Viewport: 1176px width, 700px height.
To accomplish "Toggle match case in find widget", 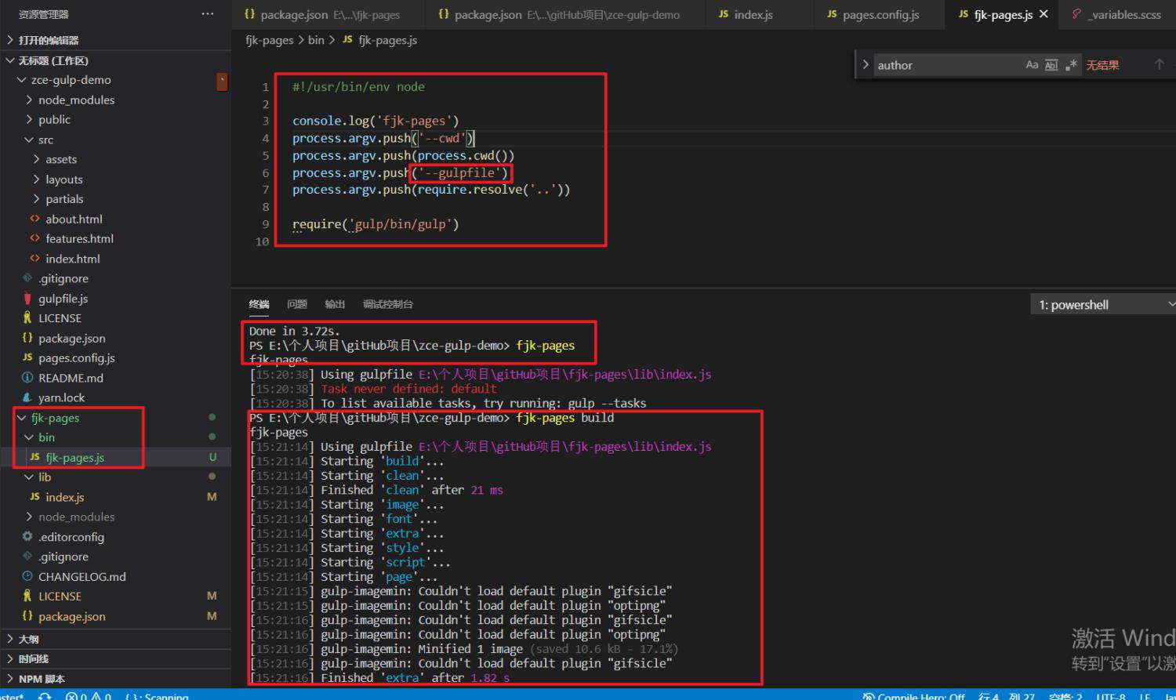I will [x=1032, y=65].
